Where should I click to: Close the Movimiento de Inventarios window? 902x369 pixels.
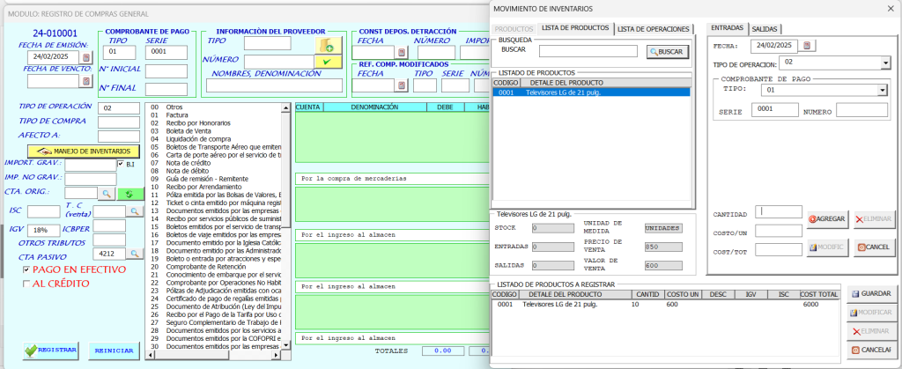pos(890,8)
